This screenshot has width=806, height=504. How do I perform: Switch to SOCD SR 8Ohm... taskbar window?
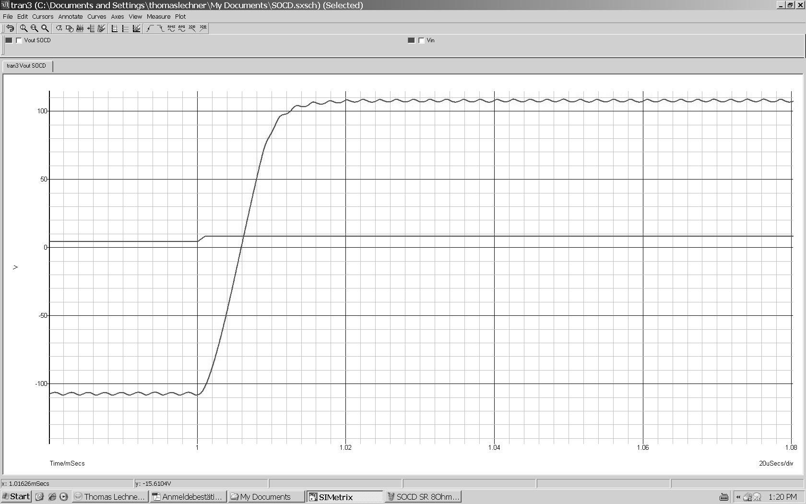[424, 497]
